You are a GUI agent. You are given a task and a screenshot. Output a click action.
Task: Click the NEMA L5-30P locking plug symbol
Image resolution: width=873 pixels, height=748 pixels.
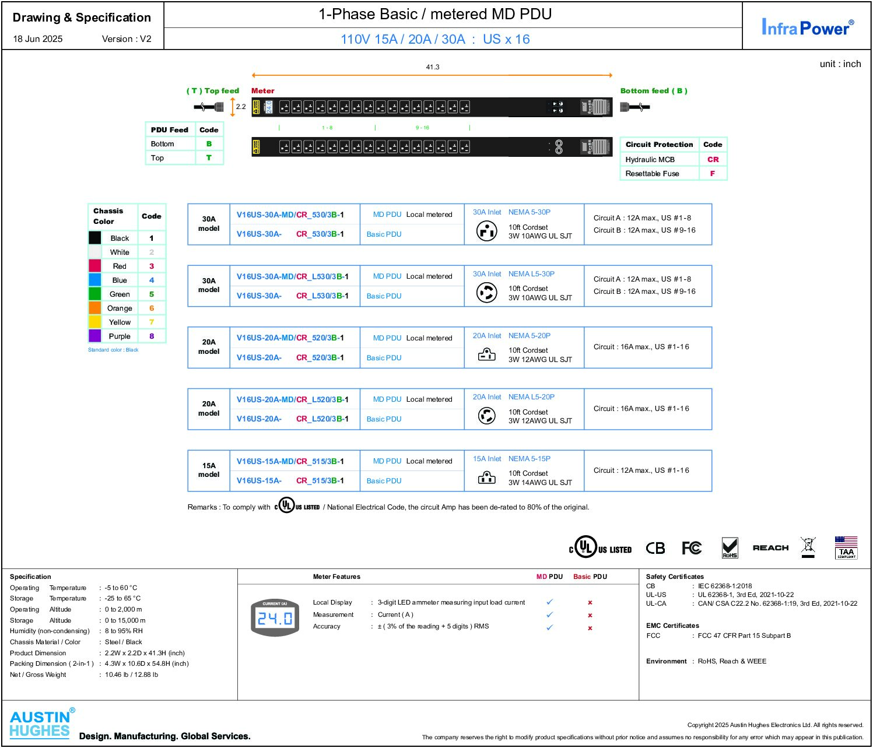tap(486, 292)
